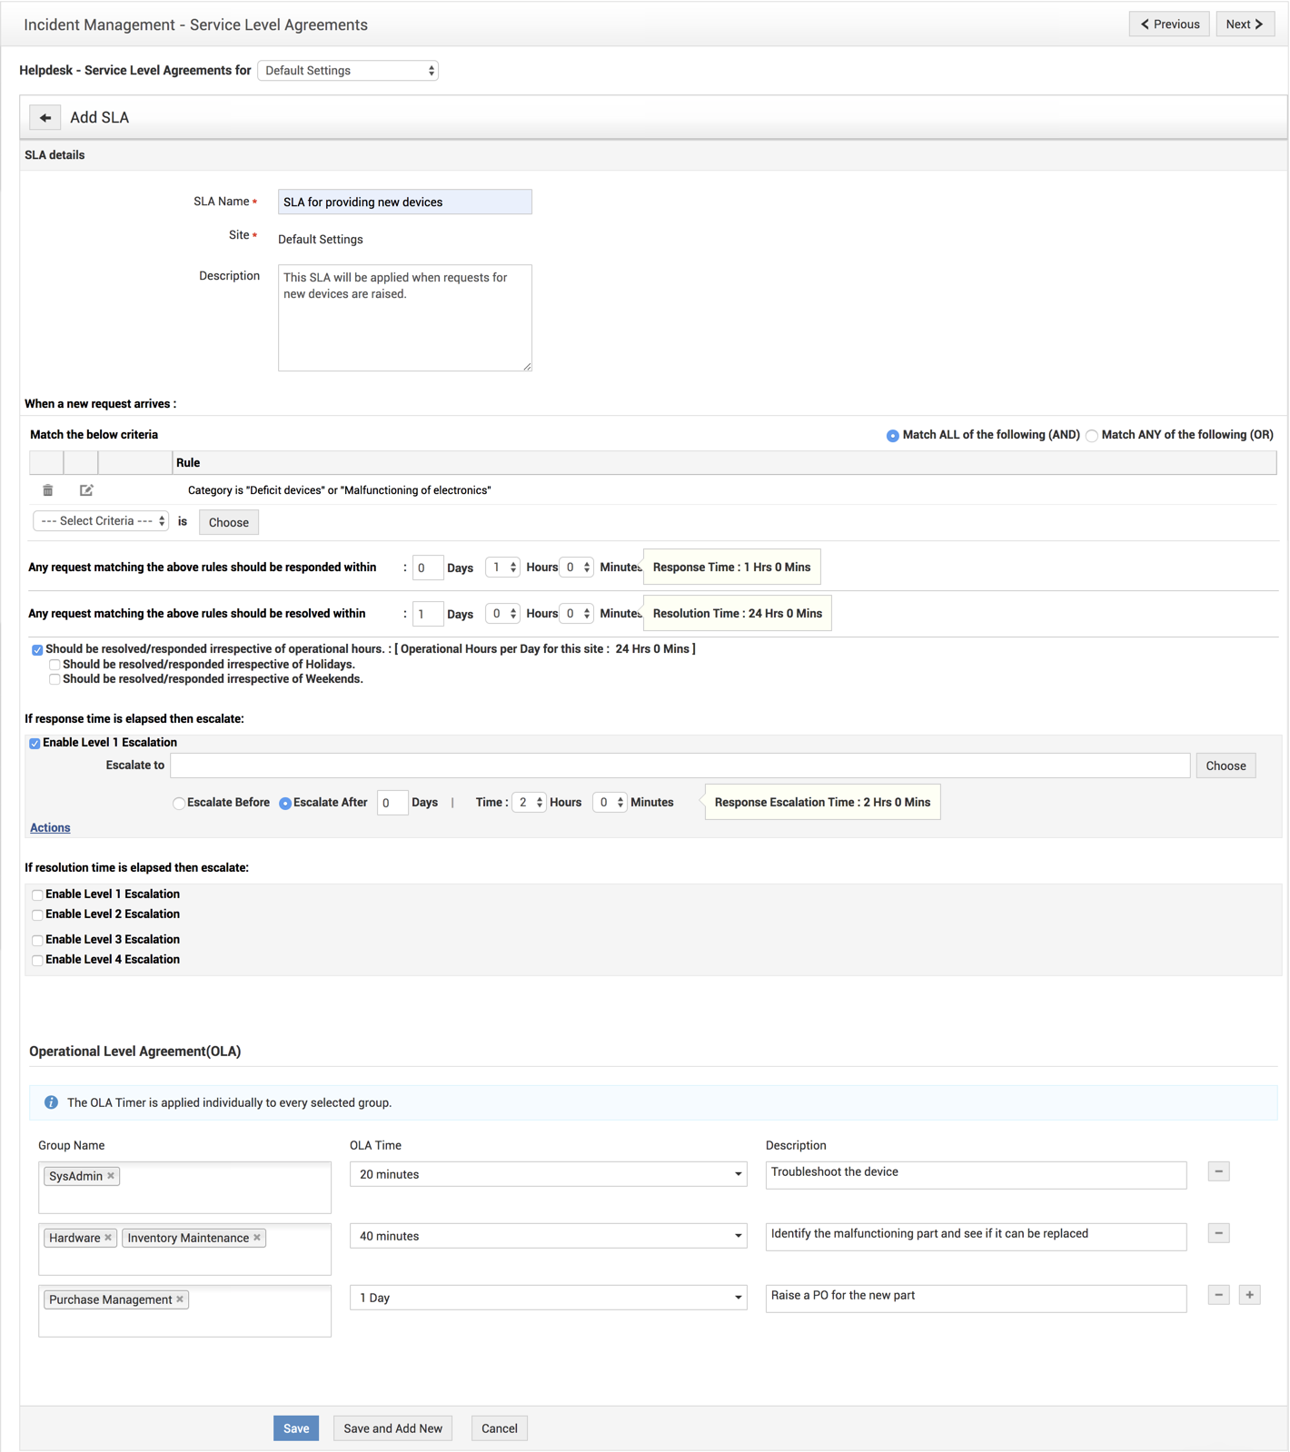The image size is (1290, 1452).
Task: Go to the Next page
Action: 1245,25
